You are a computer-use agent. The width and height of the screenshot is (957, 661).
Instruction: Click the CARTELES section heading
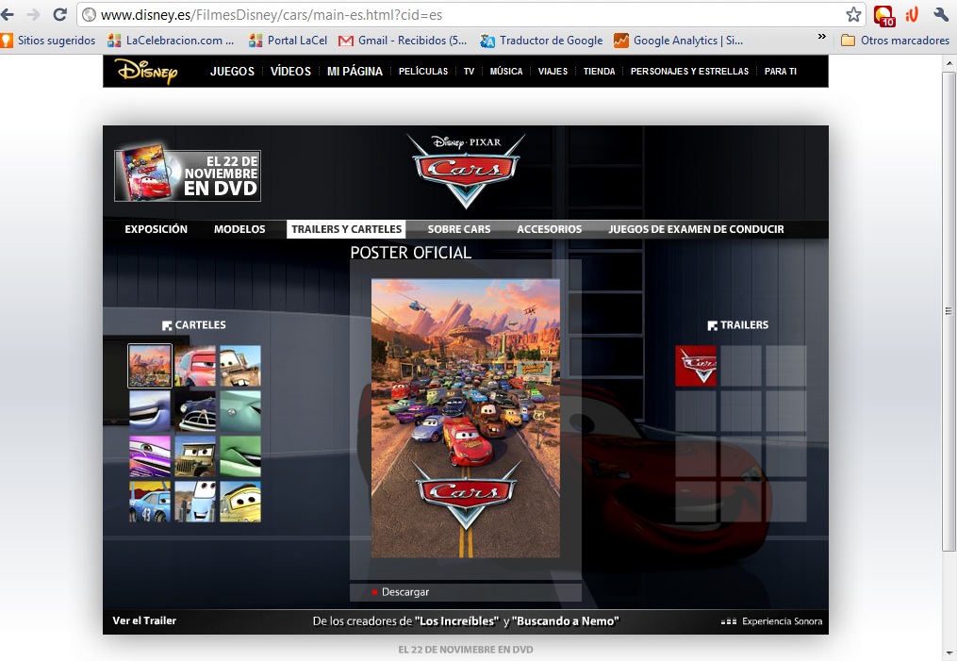tap(194, 325)
